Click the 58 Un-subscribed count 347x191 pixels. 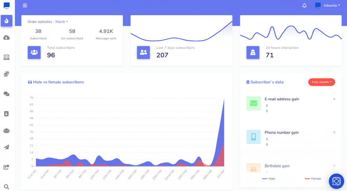point(72,31)
